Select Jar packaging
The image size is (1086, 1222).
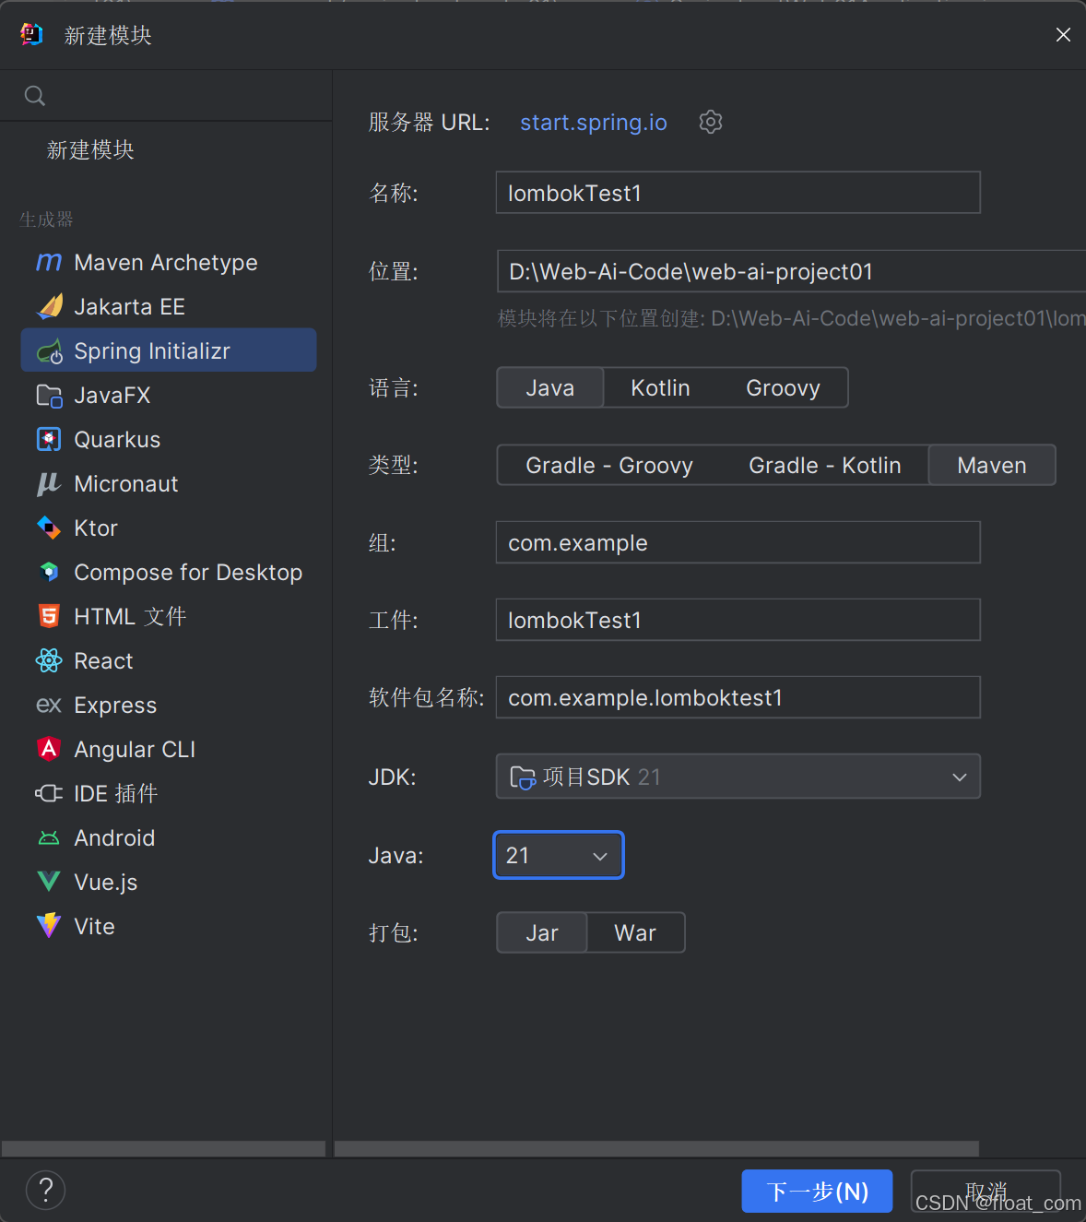pyautogui.click(x=542, y=932)
